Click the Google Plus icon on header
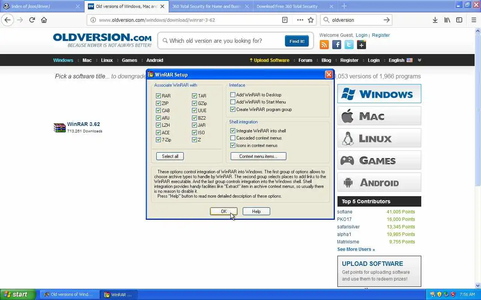 pos(362,45)
